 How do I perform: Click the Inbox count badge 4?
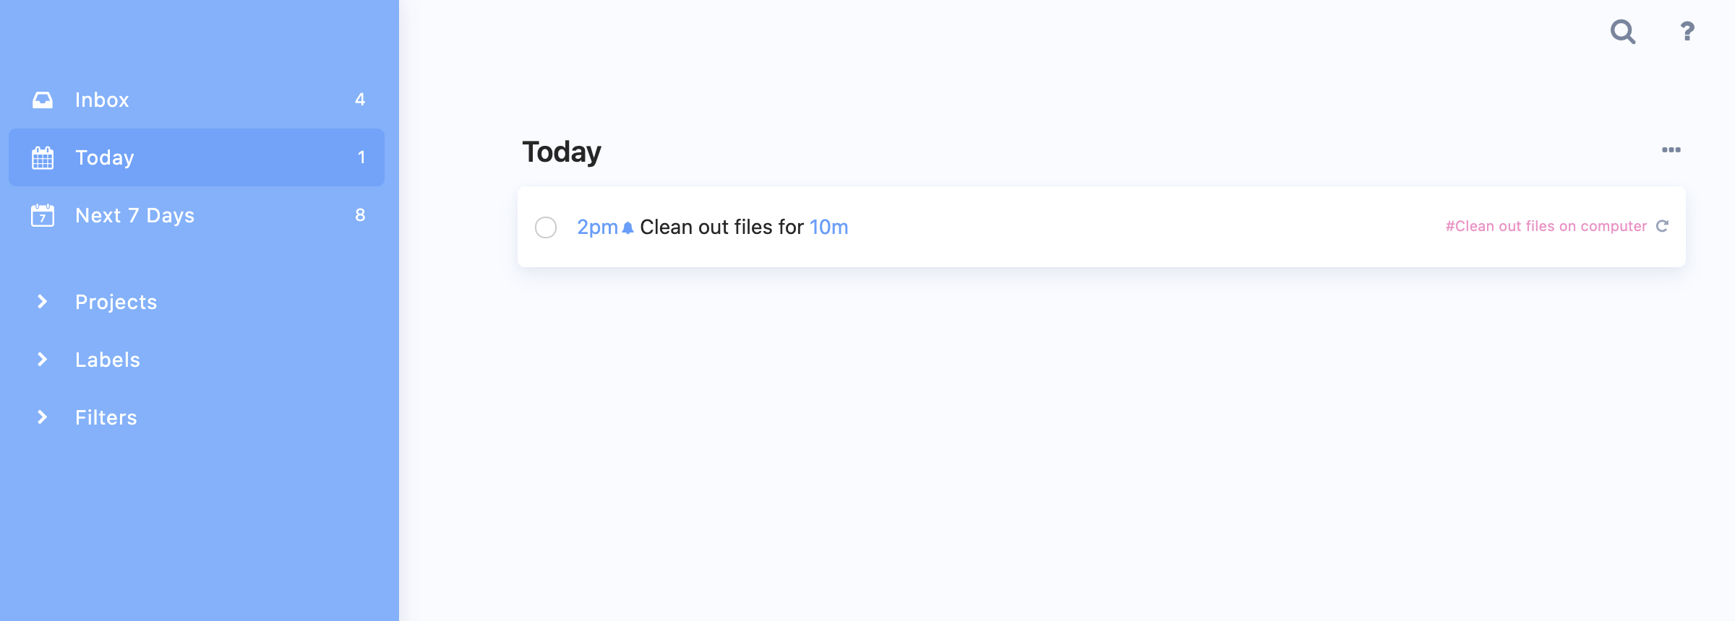click(360, 100)
